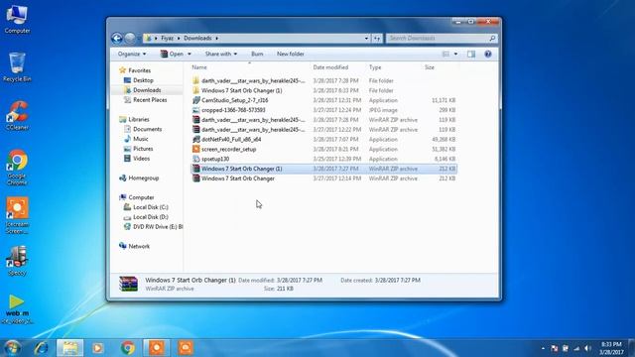The width and height of the screenshot is (635, 357).
Task: Open Computer desktop icon
Action: (17, 19)
